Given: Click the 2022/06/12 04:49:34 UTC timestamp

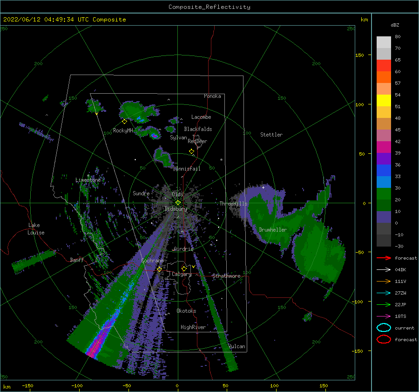Looking at the screenshot, I should point(41,20).
